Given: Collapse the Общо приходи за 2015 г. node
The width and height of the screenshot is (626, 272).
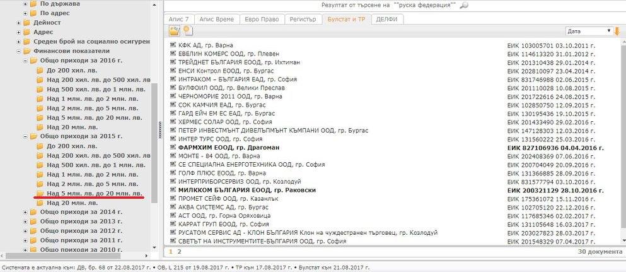Looking at the screenshot, I should 25,136.
